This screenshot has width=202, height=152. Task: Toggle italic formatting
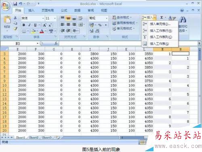click(x=29, y=25)
